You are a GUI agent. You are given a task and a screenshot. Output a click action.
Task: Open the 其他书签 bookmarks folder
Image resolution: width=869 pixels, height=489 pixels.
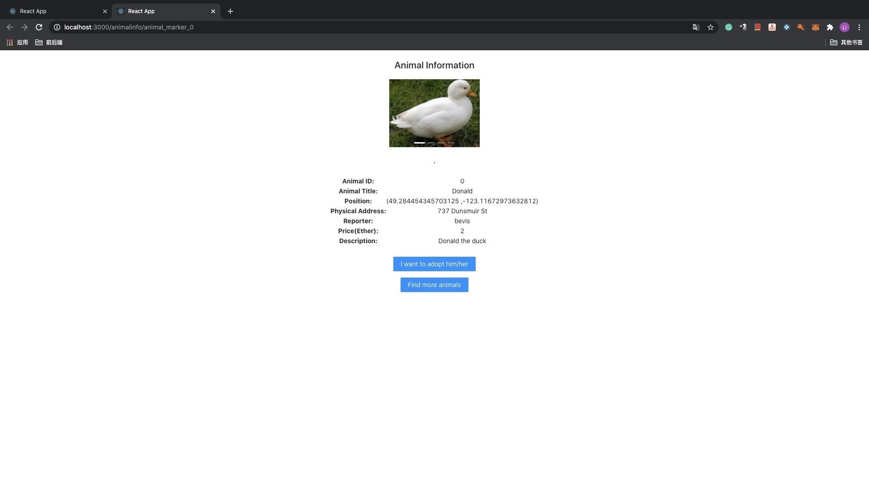pyautogui.click(x=846, y=42)
